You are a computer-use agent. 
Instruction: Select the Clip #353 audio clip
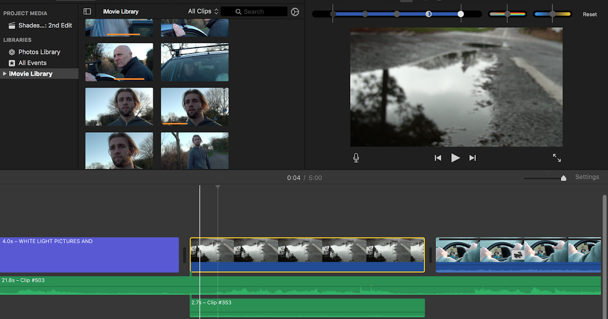[307, 306]
